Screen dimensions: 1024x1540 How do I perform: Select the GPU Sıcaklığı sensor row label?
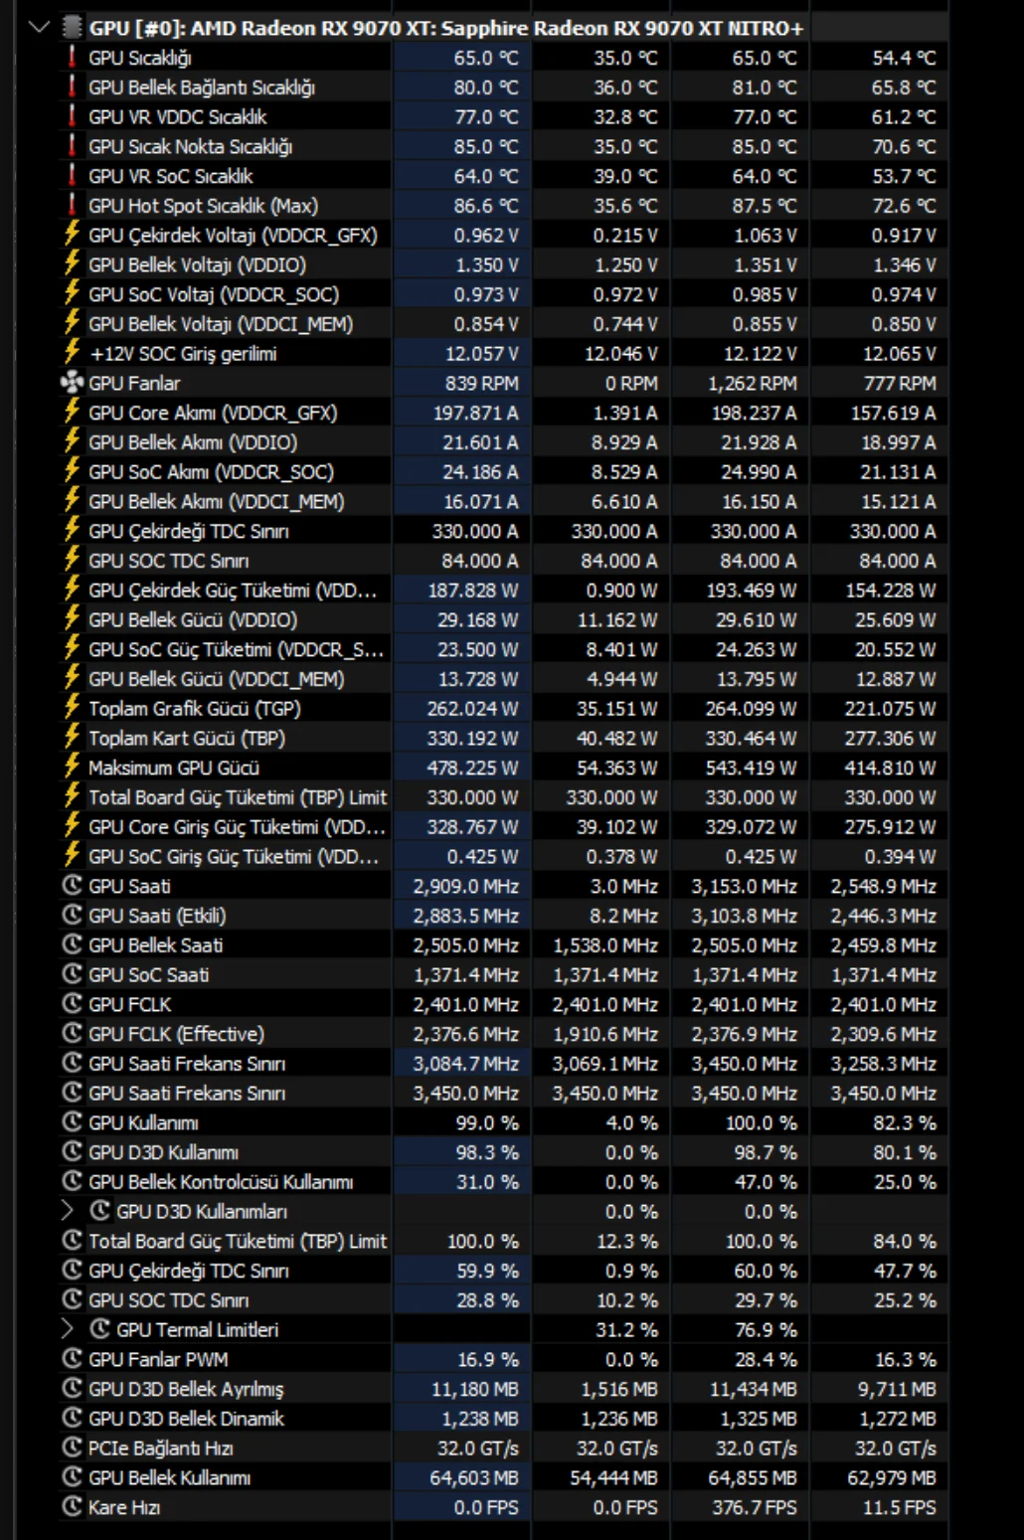coord(140,58)
